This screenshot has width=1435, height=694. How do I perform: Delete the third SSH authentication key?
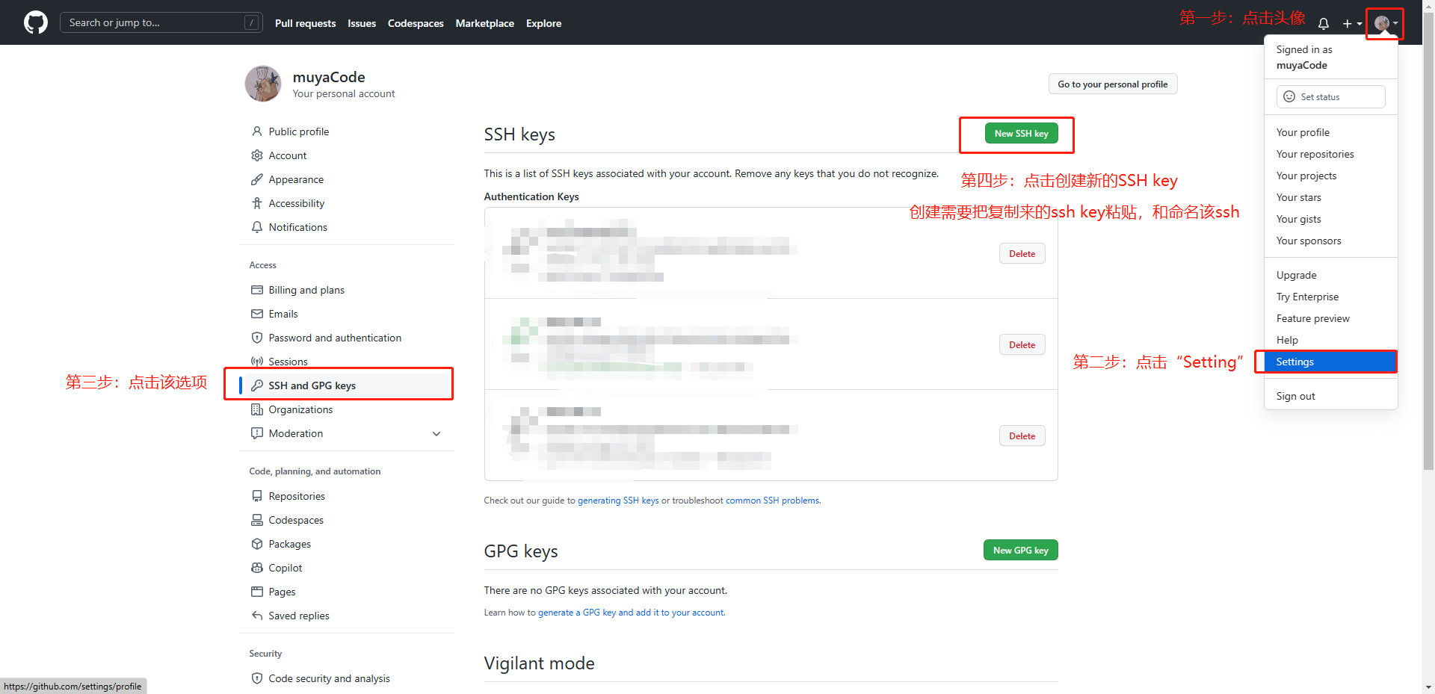1022,436
